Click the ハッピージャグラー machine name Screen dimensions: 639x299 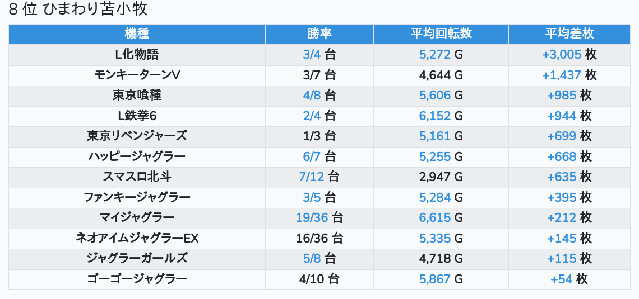(x=137, y=156)
